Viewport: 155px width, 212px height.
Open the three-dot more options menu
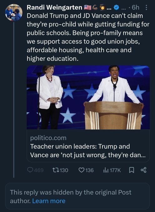pyautogui.click(x=146, y=7)
